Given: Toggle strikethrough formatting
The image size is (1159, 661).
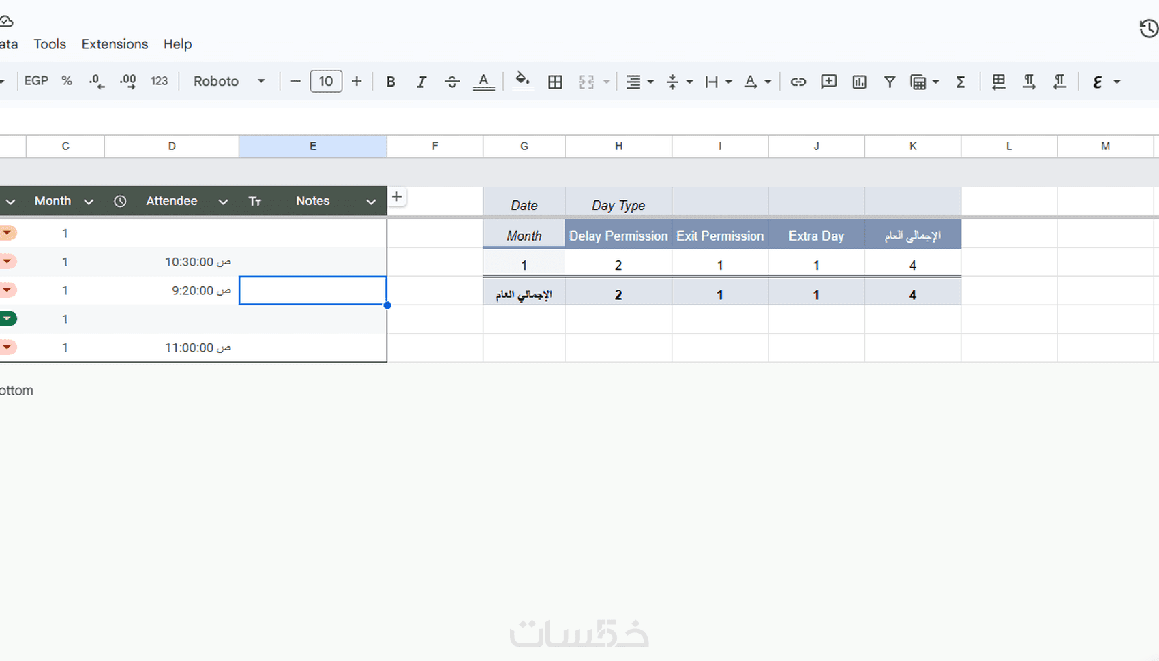Looking at the screenshot, I should coord(452,82).
